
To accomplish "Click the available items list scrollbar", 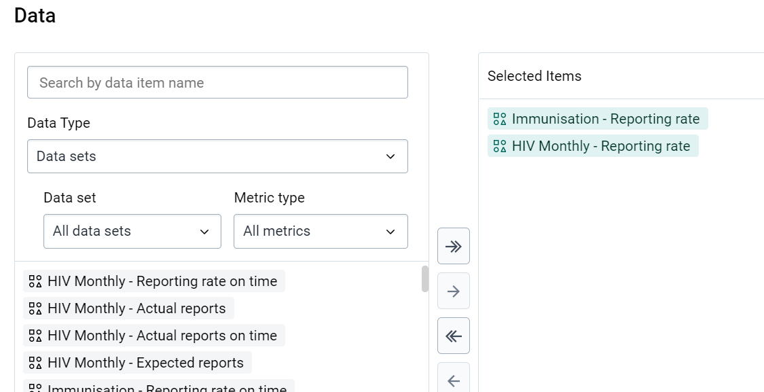I will (425, 279).
